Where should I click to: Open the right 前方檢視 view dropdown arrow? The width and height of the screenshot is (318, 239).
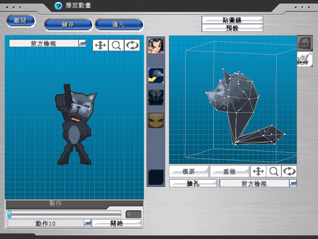[x=293, y=183]
